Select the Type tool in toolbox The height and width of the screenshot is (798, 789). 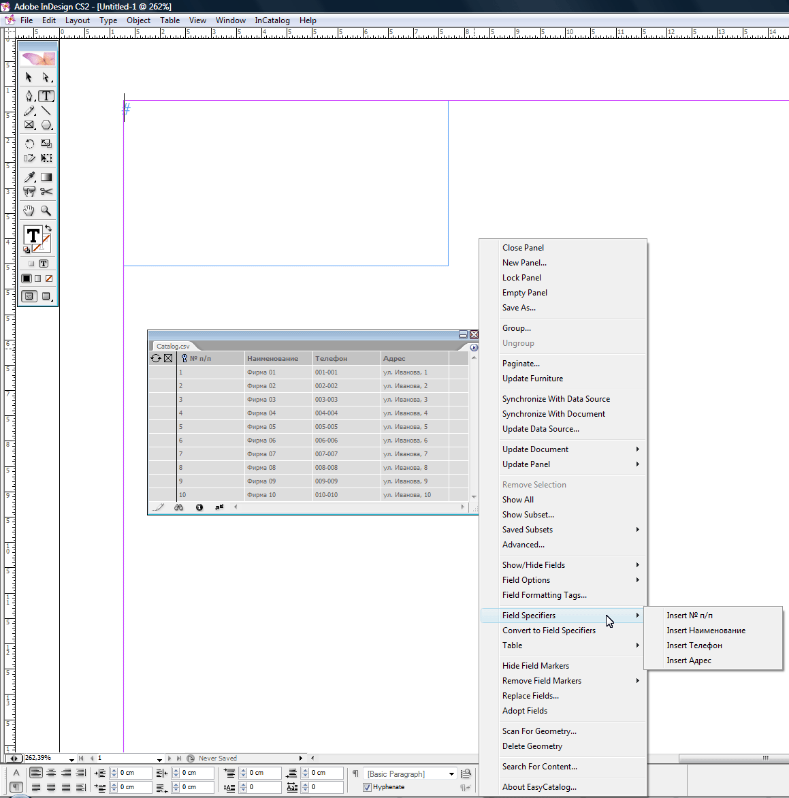(46, 96)
